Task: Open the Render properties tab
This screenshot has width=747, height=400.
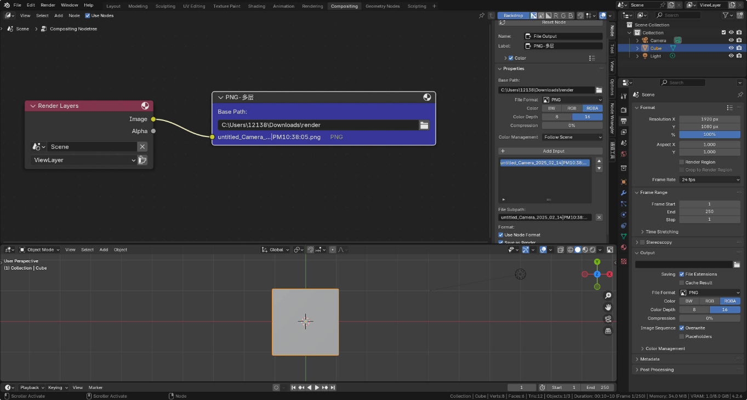Action: (624, 110)
